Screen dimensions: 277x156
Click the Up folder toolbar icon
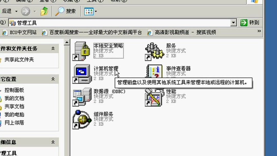click(x=45, y=11)
